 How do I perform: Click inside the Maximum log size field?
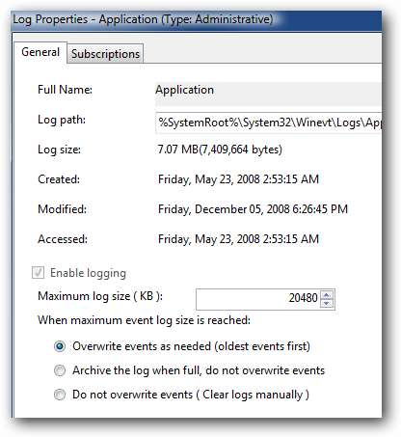tap(258, 299)
